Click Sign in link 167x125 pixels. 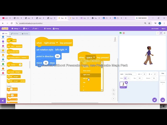164,29
